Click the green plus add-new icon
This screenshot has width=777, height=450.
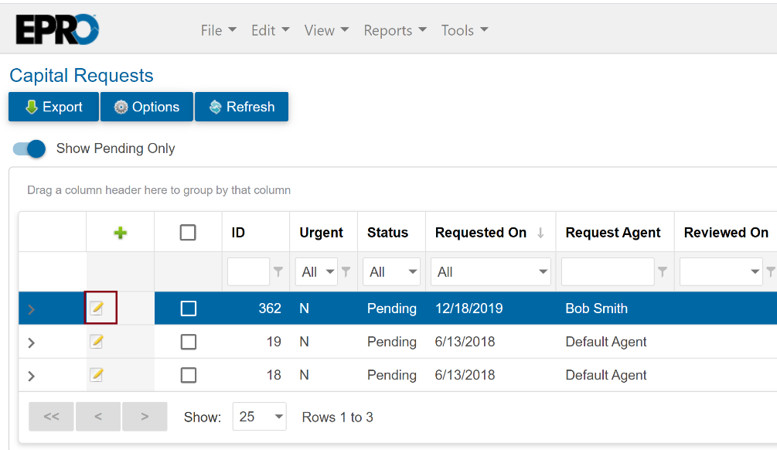click(x=120, y=233)
